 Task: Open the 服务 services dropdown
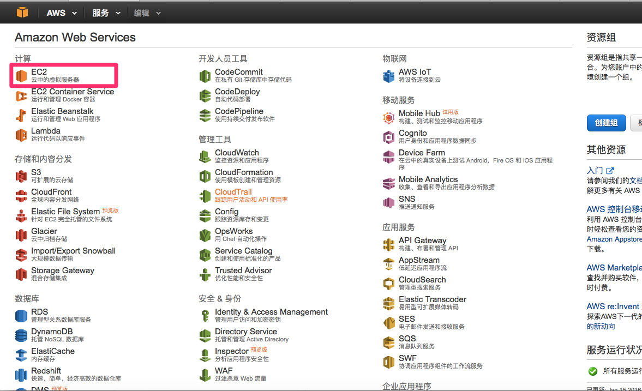106,13
